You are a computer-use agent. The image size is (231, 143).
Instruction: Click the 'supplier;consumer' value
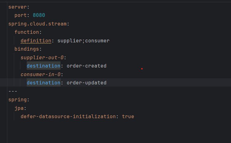tap(83, 41)
